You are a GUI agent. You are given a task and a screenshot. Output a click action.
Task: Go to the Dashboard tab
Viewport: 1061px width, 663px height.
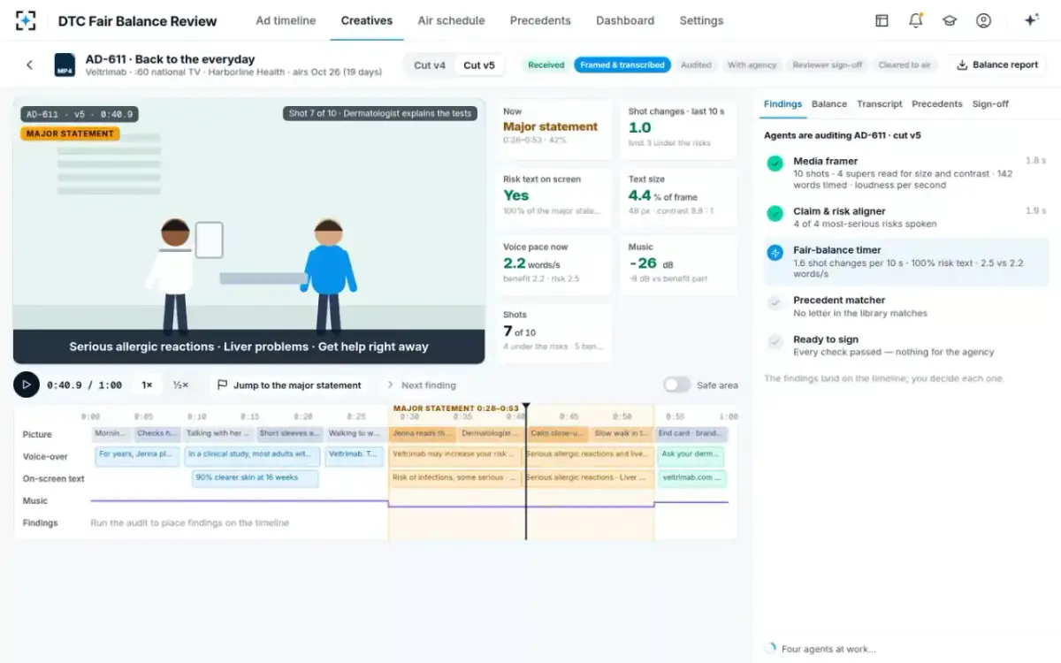625,20
